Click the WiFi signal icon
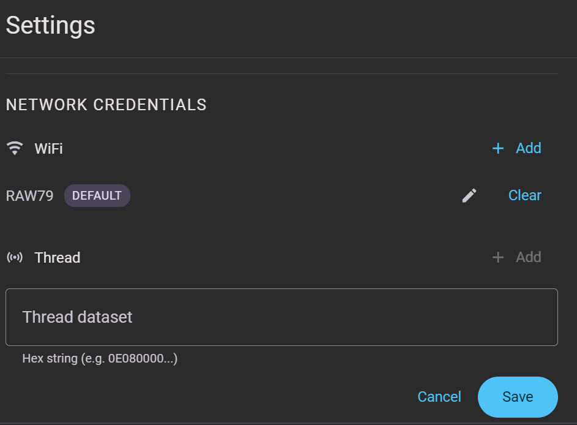This screenshot has height=425, width=577. [x=15, y=148]
